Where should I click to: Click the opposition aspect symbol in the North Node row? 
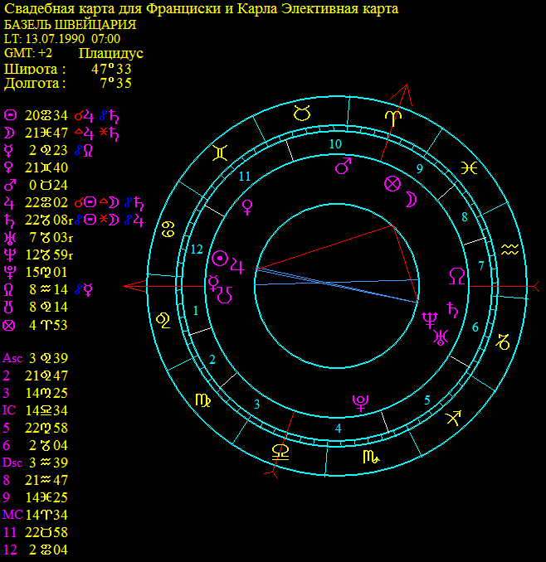tap(78, 289)
